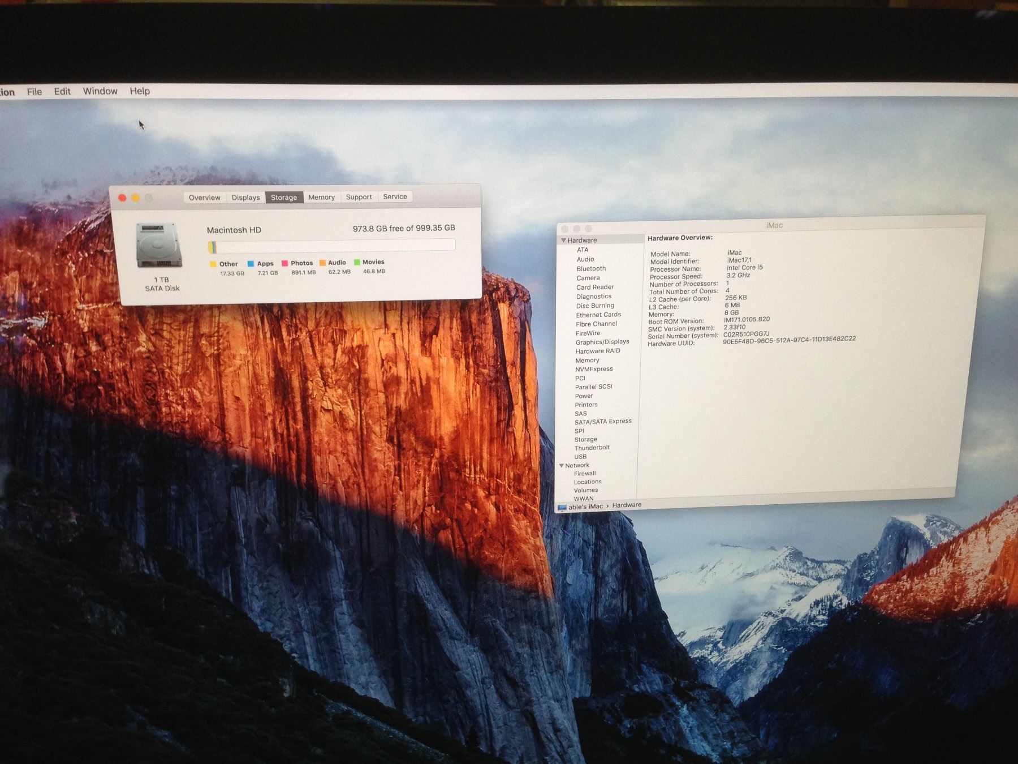This screenshot has height=764, width=1018.
Task: Collapse the Hardware disclosure triangle
Action: tap(564, 241)
